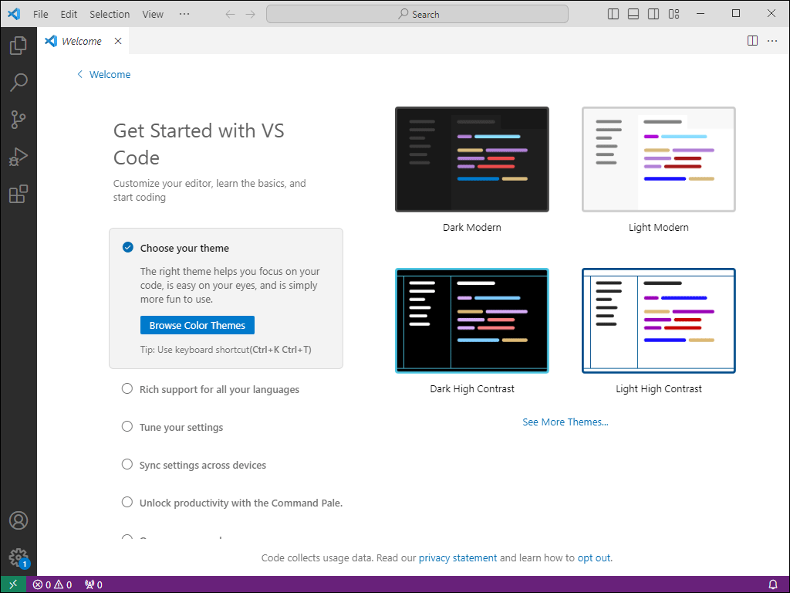
Task: Click the 'Dark Modern' theme label
Action: click(x=472, y=228)
